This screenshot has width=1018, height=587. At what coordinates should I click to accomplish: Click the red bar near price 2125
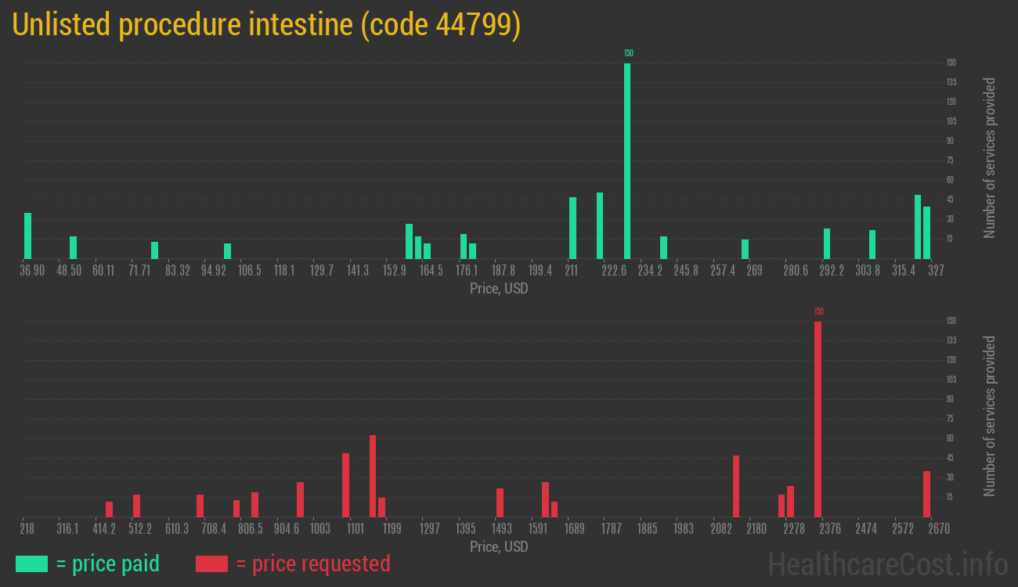click(x=735, y=485)
